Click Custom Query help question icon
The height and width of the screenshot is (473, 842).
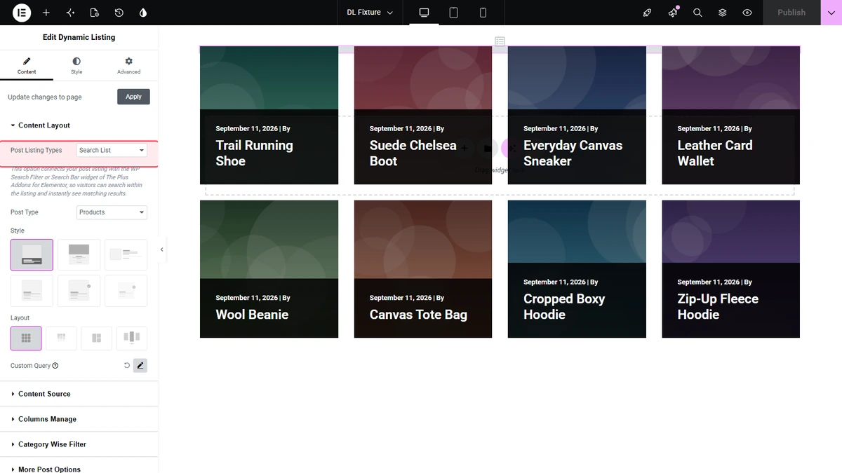pyautogui.click(x=55, y=366)
